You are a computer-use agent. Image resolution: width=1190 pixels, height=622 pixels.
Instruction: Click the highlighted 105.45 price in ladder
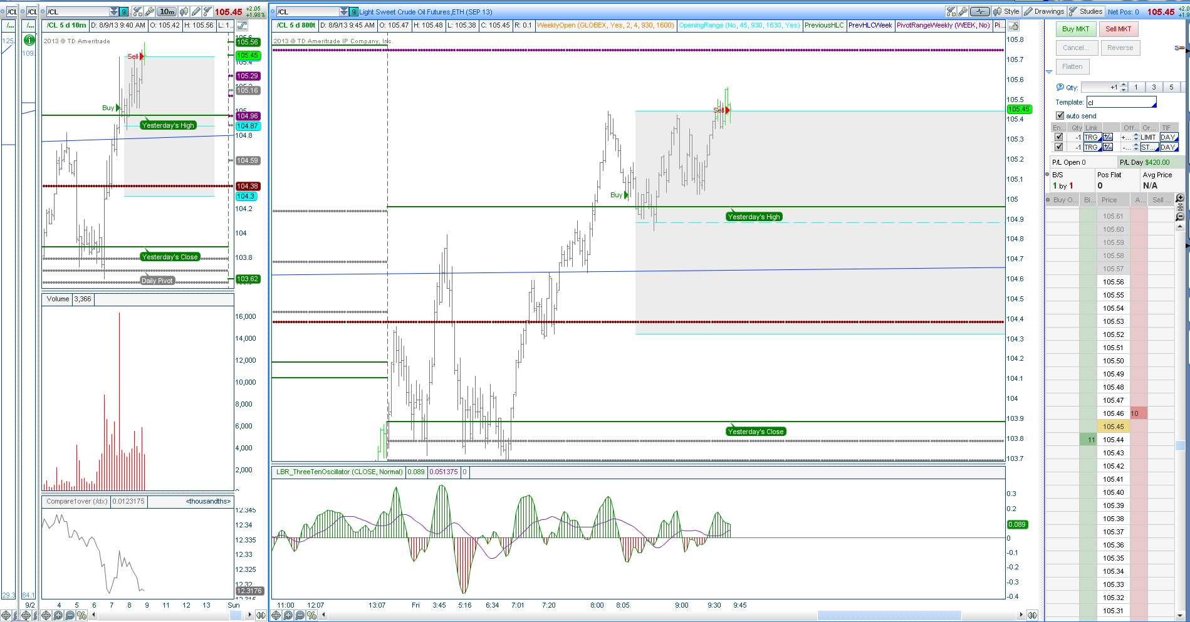click(1114, 427)
